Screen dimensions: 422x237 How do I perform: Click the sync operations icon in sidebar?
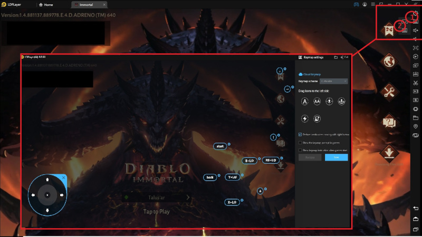pyautogui.click(x=416, y=56)
